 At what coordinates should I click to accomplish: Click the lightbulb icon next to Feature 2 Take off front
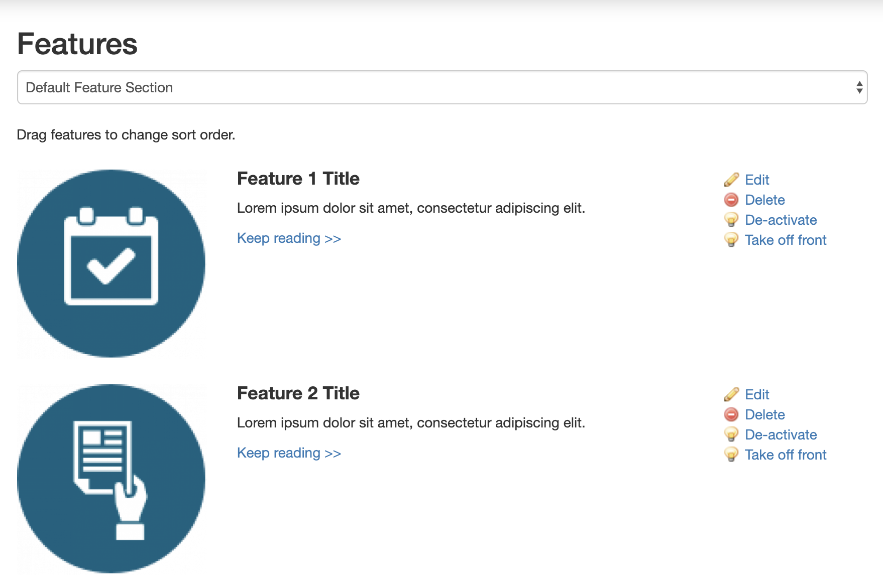[731, 455]
